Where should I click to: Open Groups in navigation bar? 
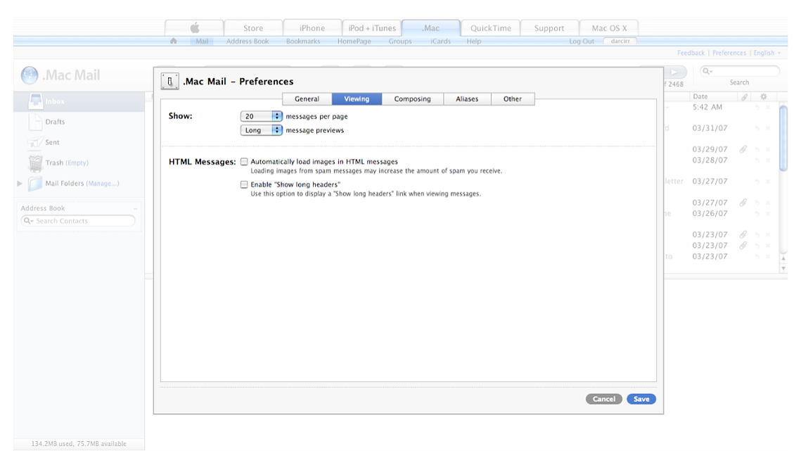399,41
